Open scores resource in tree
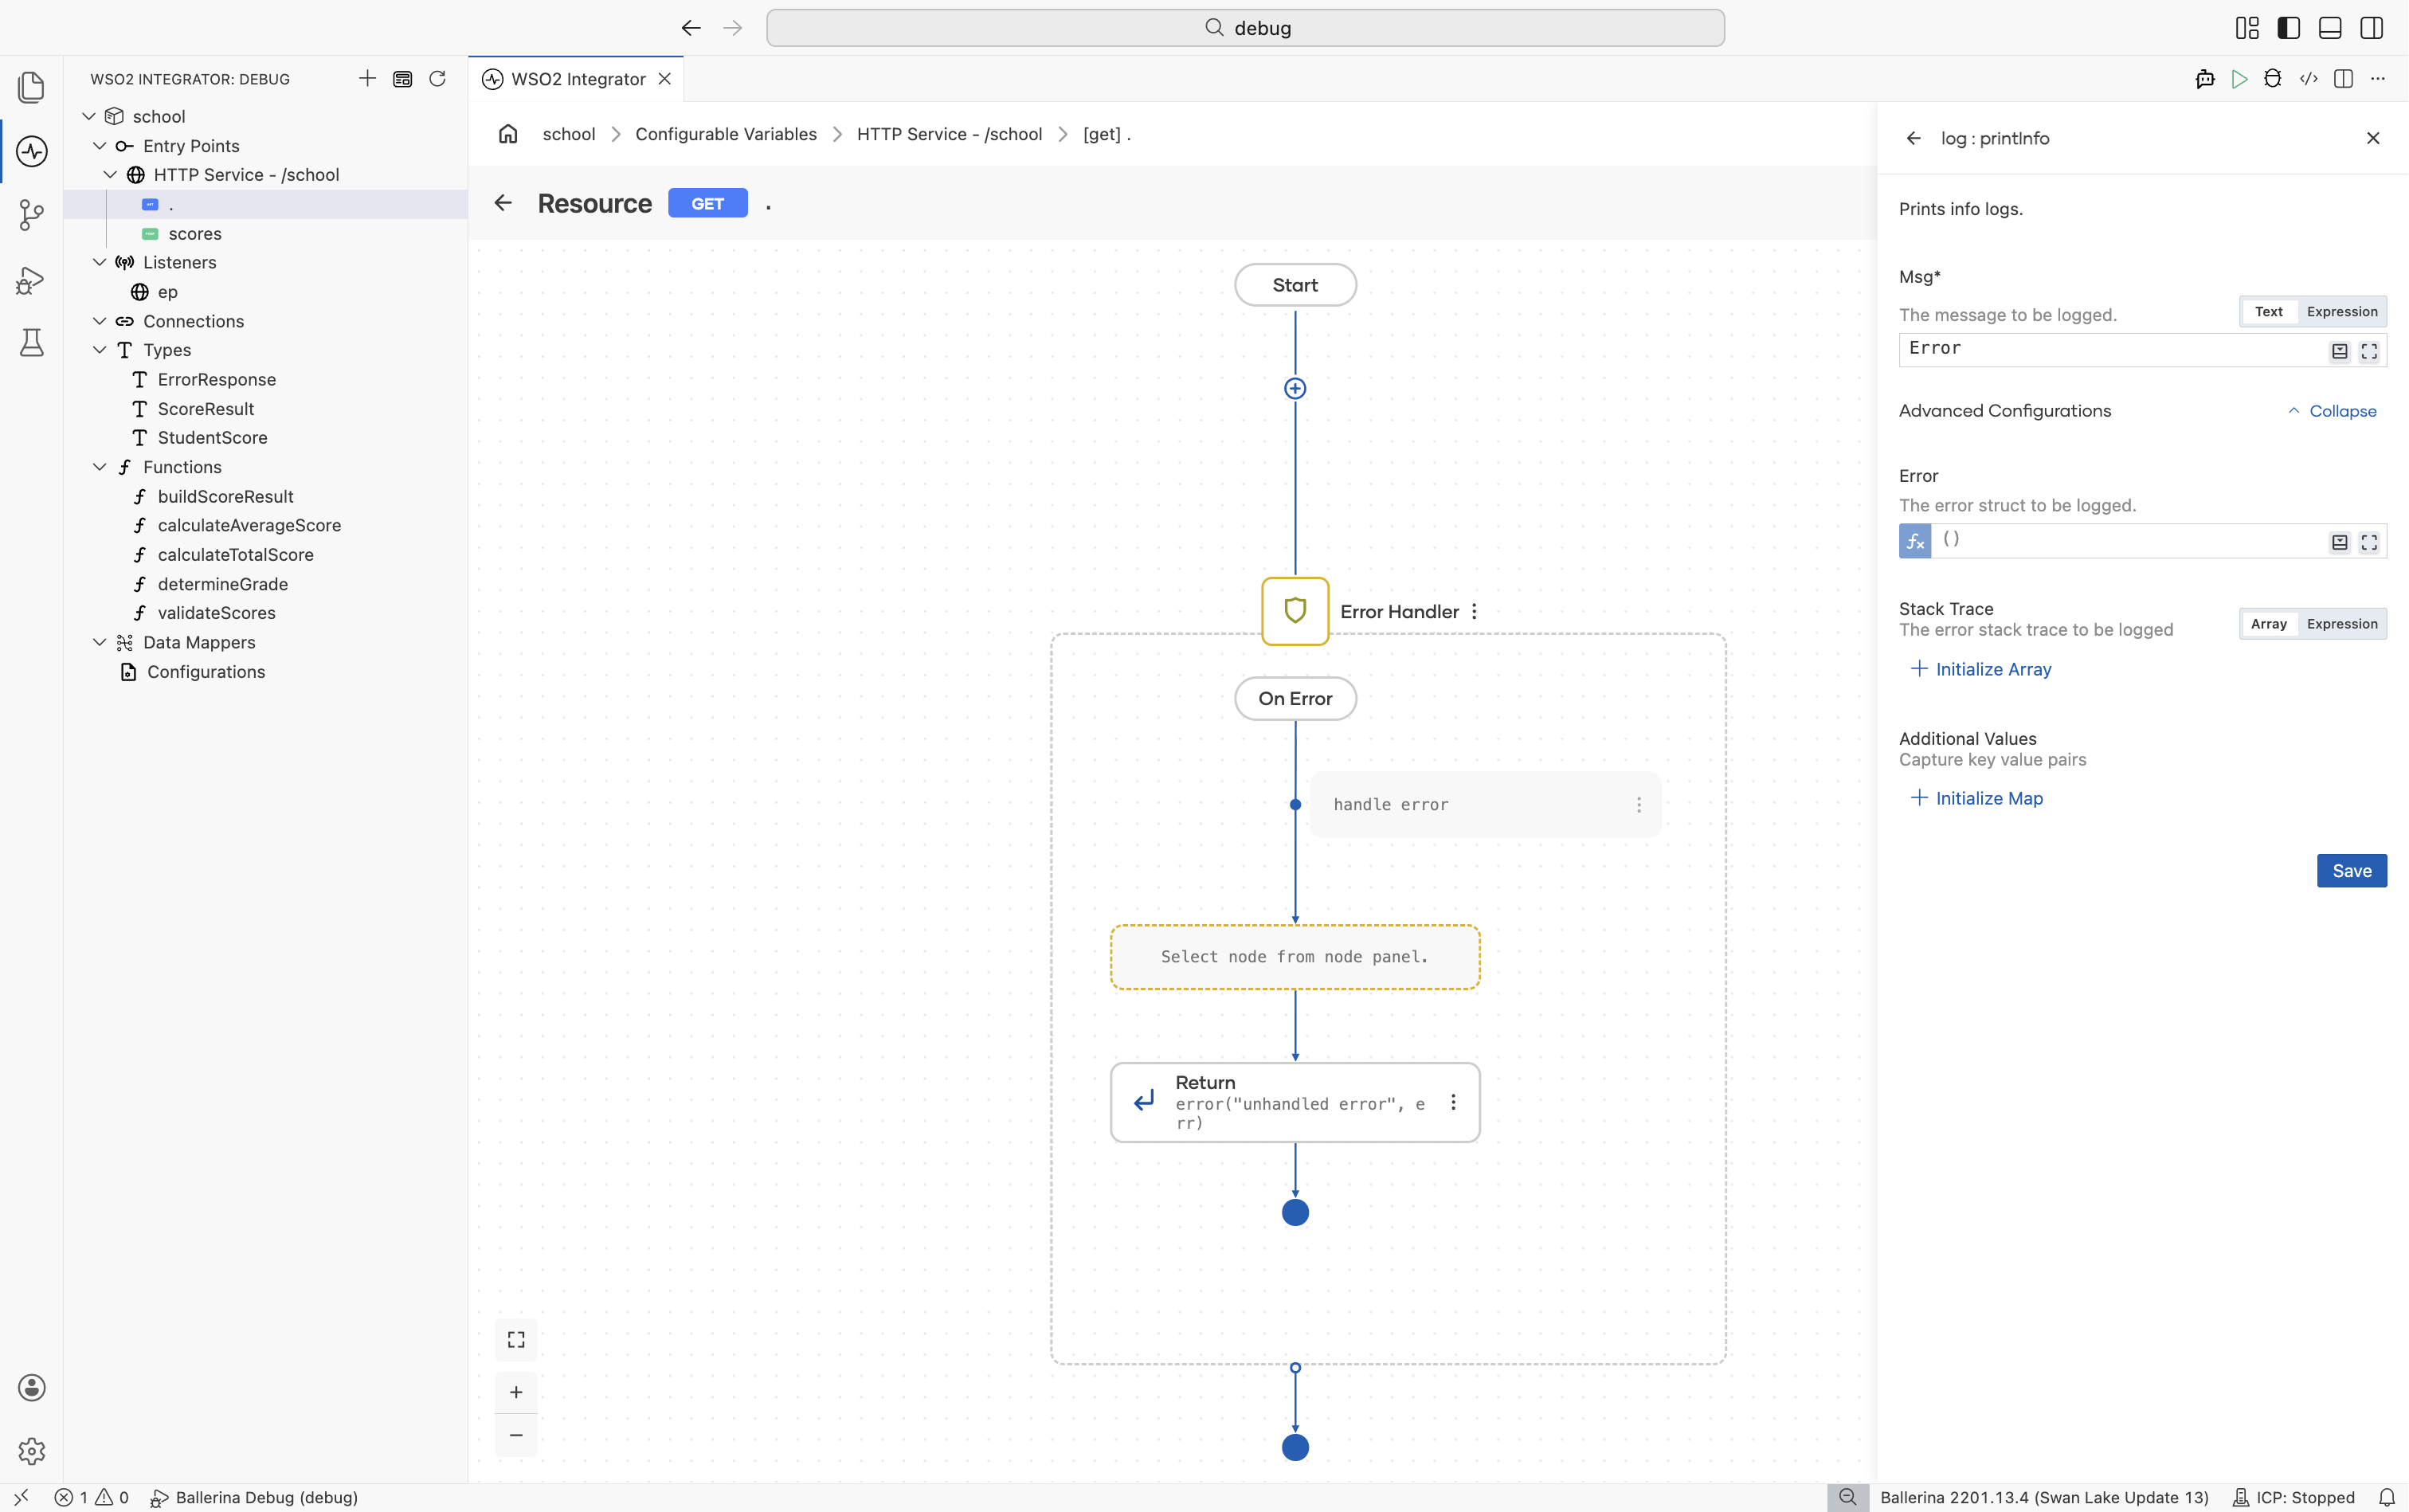2409x1512 pixels. [x=195, y=233]
